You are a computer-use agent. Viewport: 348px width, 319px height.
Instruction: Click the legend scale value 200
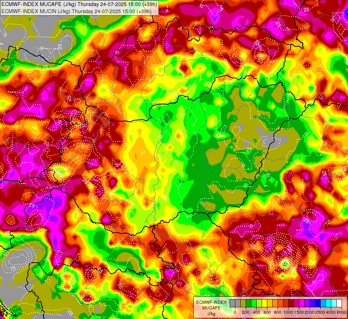click(x=246, y=312)
